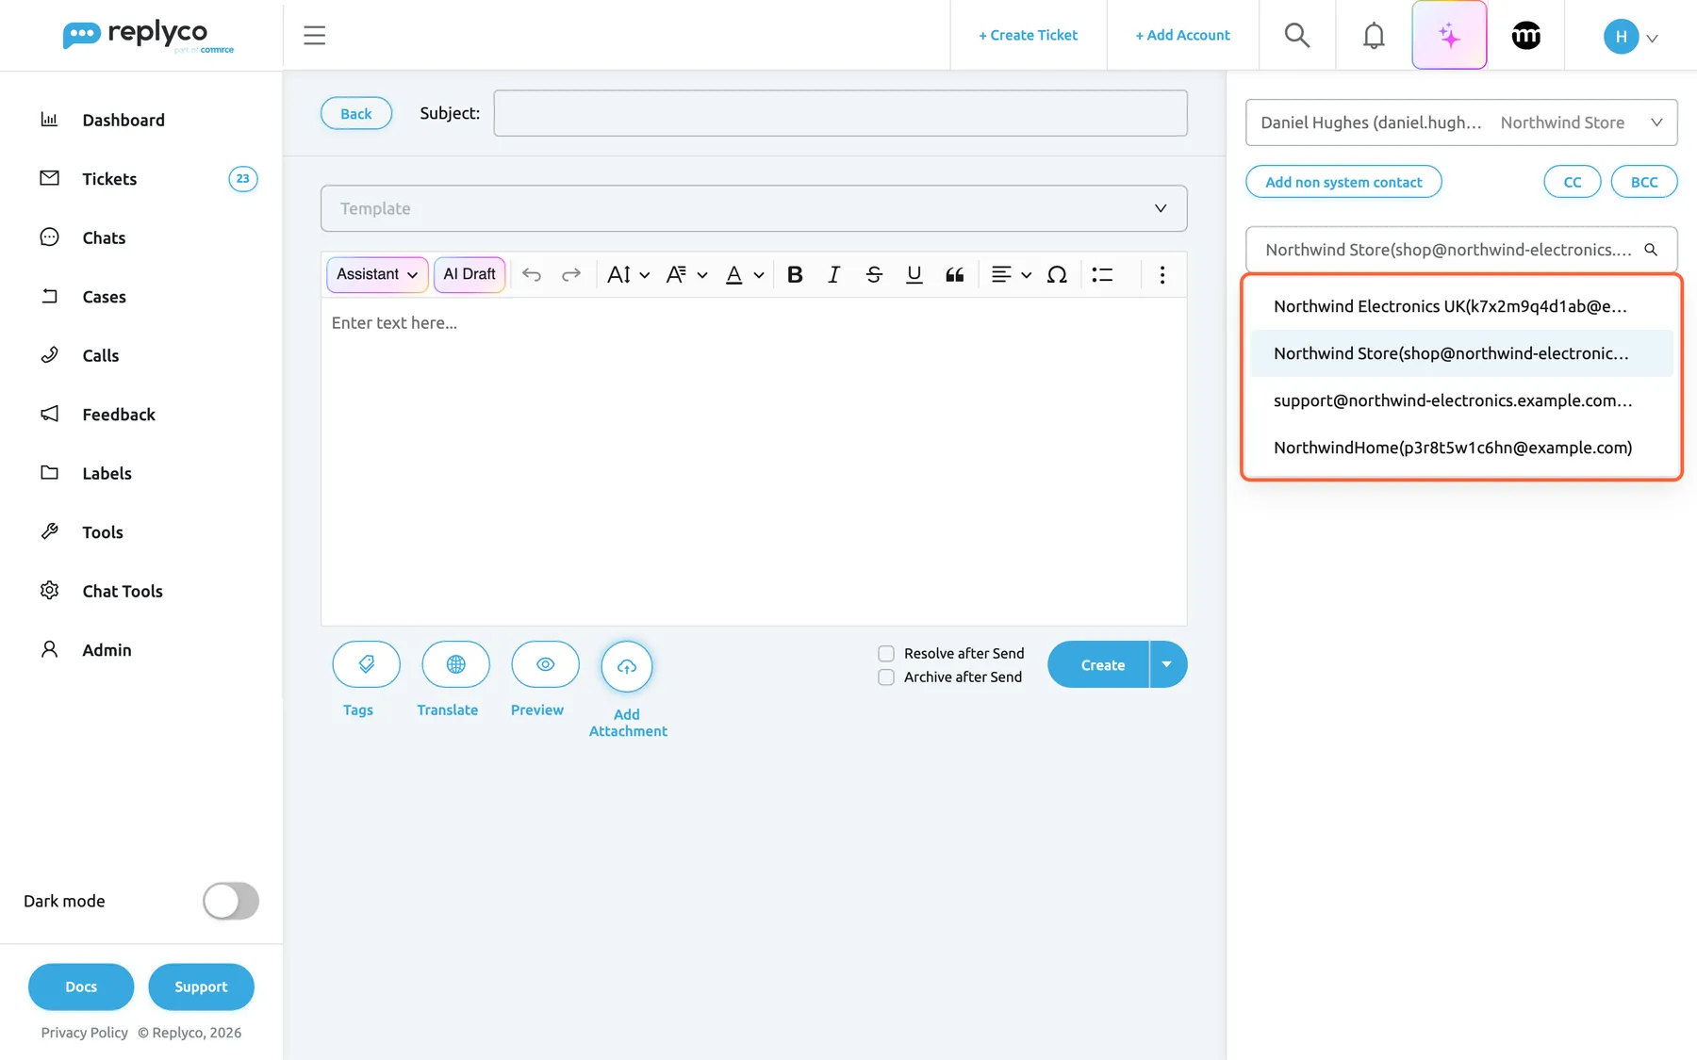Select Northwind Electronics UK account option
1697x1060 pixels.
tap(1461, 306)
